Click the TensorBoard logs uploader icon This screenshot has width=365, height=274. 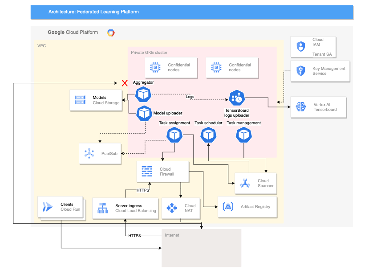click(236, 98)
